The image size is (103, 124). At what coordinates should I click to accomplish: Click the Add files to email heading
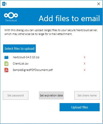(x=69, y=18)
